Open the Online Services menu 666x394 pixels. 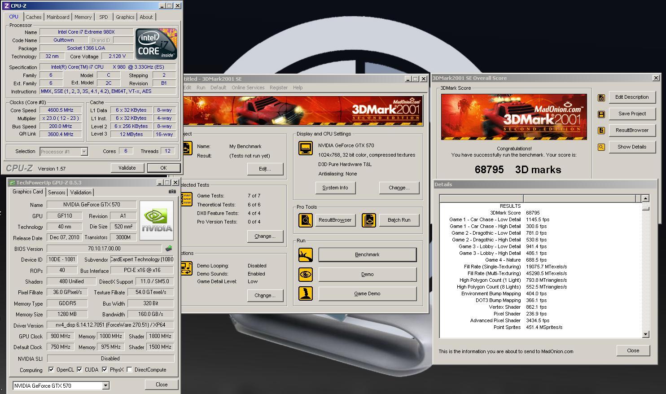tap(248, 88)
